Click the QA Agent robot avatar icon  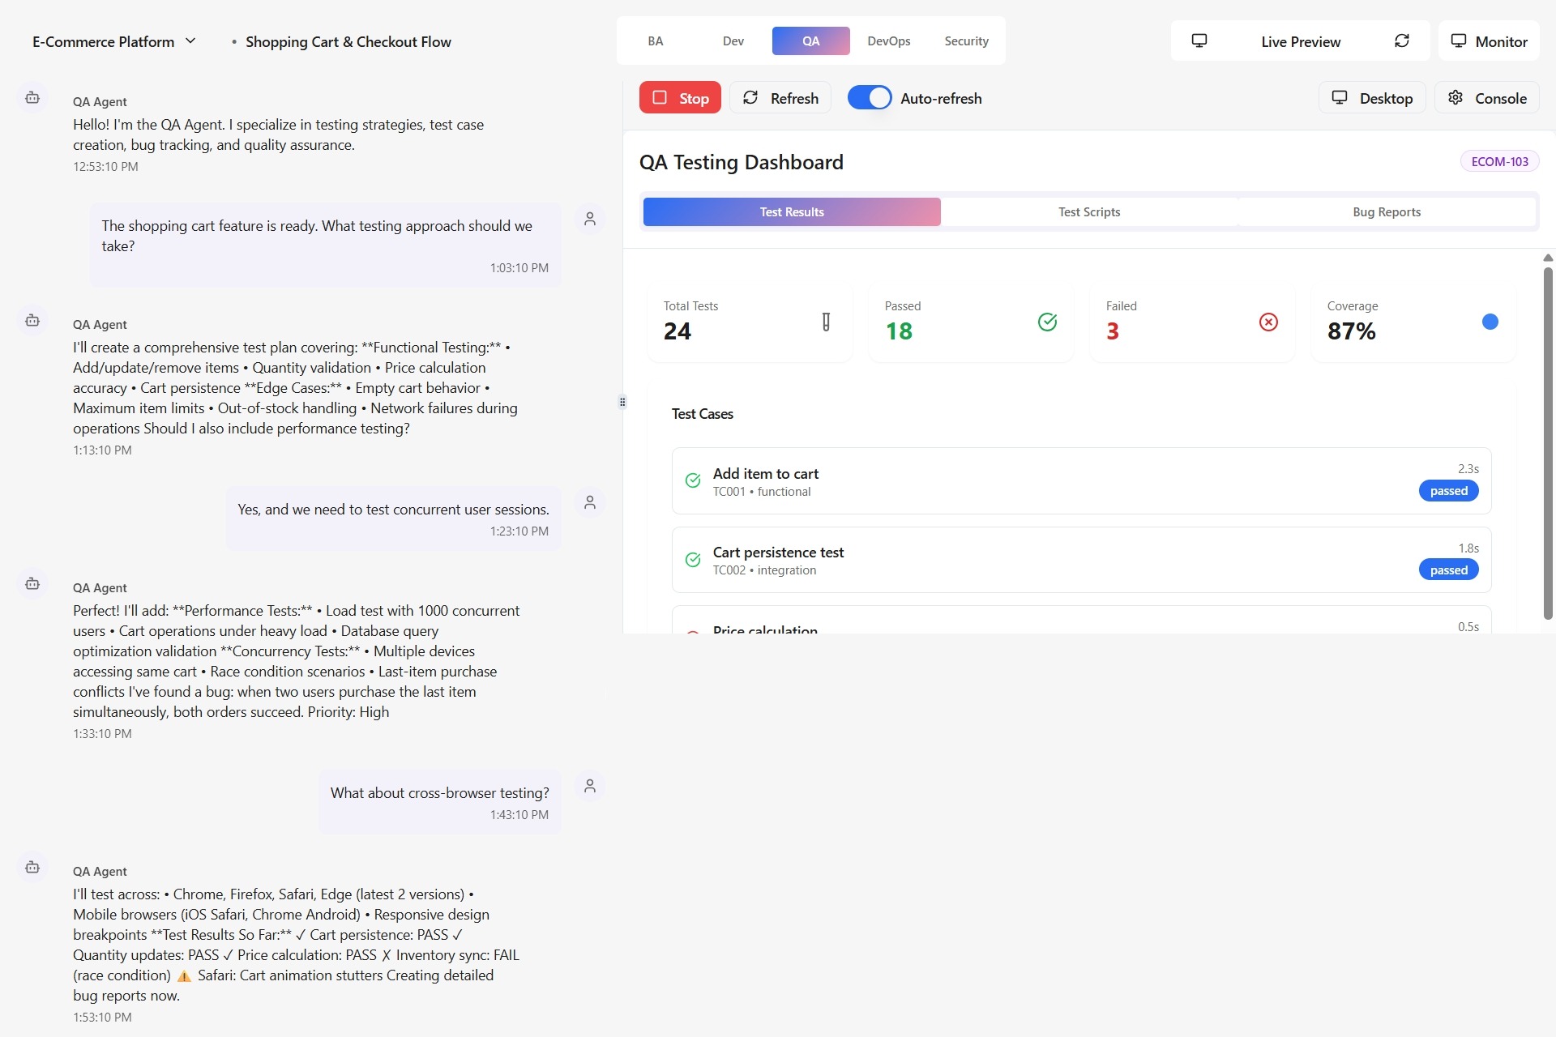coord(32,97)
